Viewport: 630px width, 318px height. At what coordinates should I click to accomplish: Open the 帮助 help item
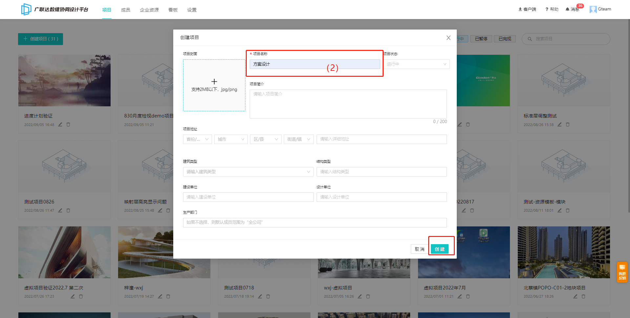(552, 9)
